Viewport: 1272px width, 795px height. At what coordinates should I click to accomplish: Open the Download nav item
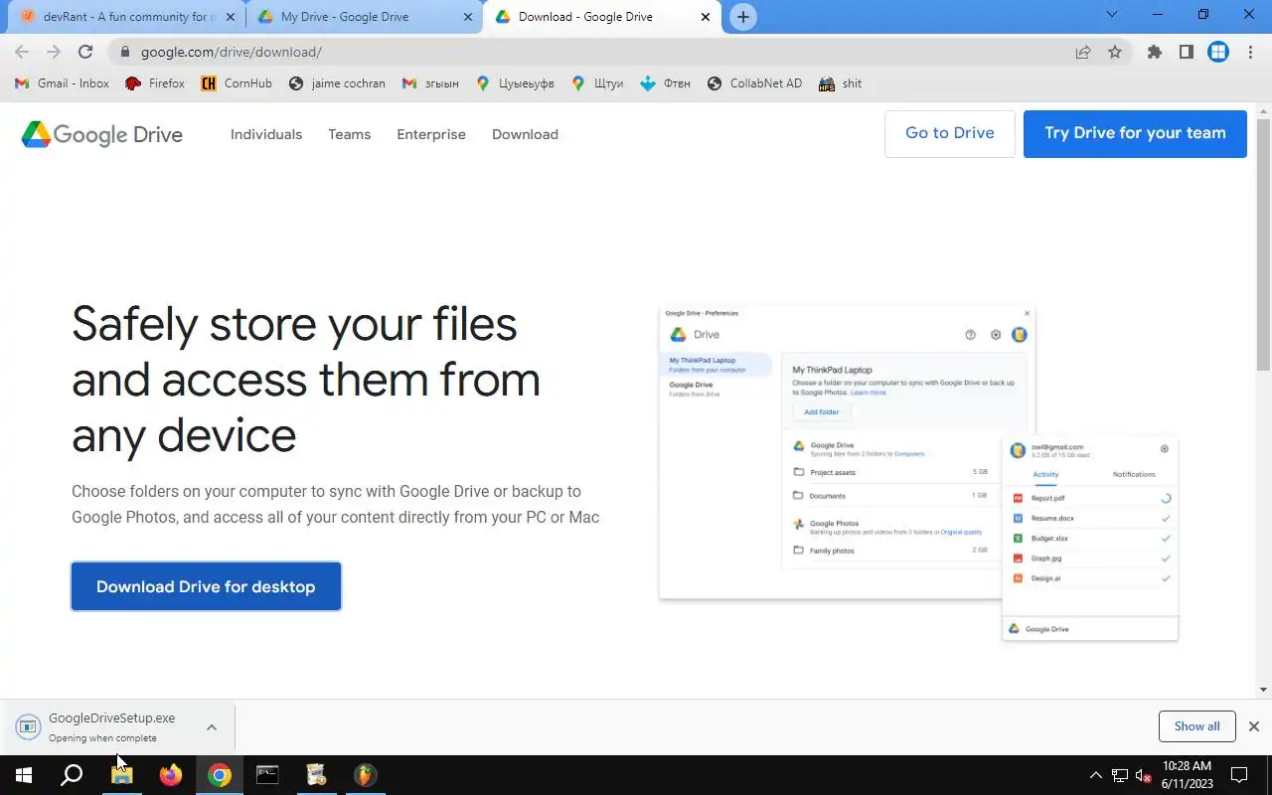(525, 134)
